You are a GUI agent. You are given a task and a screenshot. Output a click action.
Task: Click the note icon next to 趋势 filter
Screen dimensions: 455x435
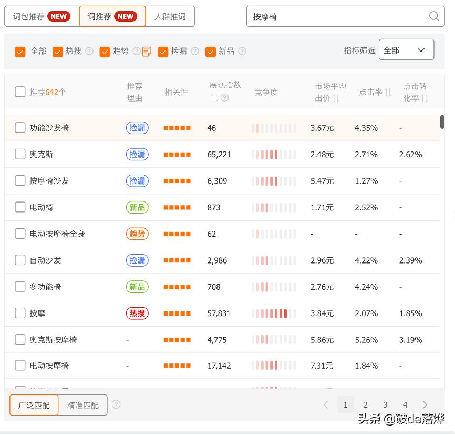(x=146, y=51)
